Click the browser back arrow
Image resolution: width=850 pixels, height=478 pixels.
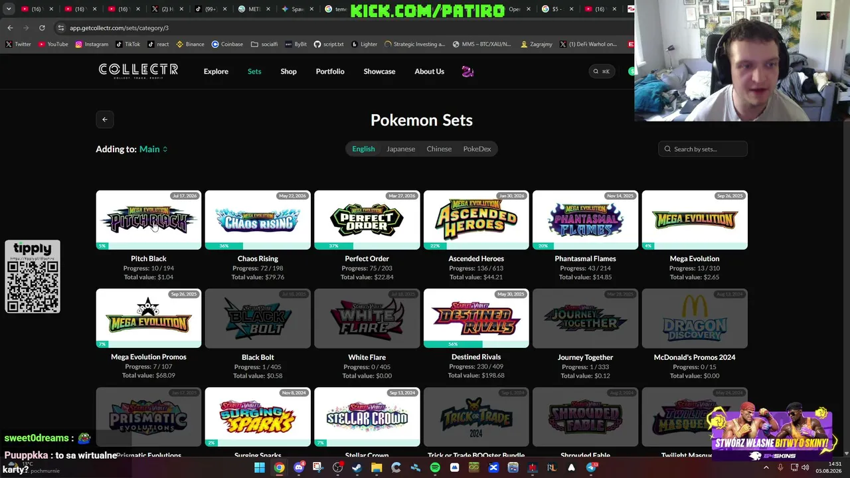click(10, 28)
